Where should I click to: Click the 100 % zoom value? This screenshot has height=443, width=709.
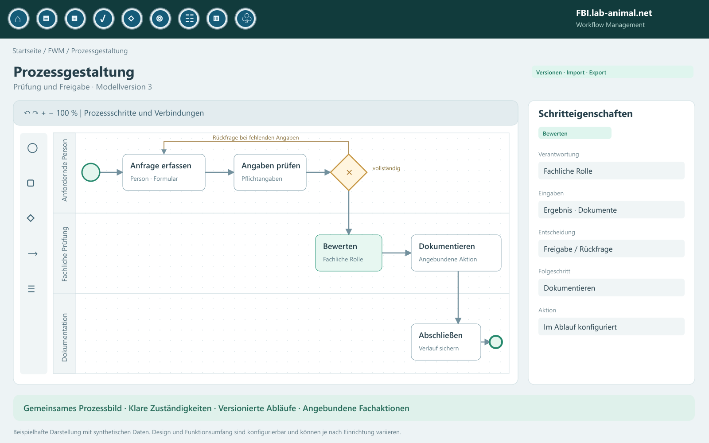(67, 113)
